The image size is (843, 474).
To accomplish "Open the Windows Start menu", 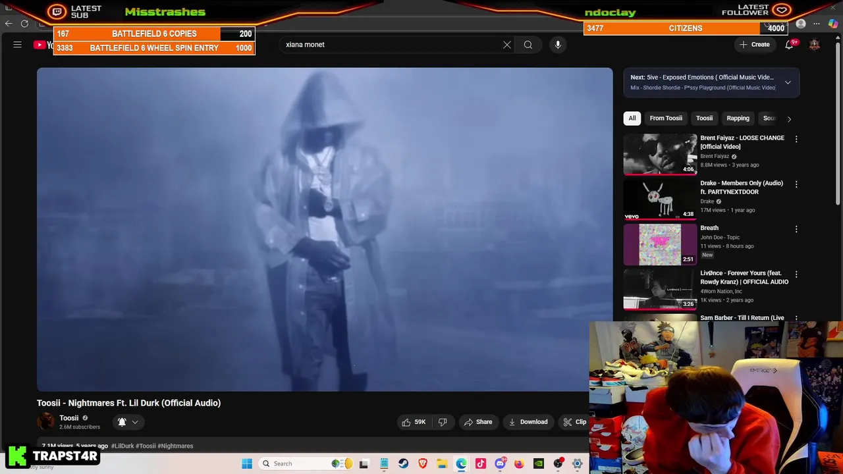I will click(247, 463).
